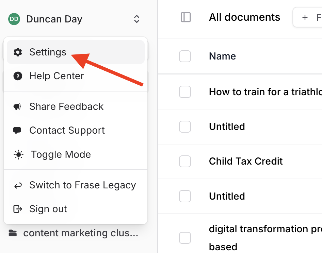Screen dimensions: 322x253
Task: Check the box for Child Tax Credit
Action: coord(185,162)
